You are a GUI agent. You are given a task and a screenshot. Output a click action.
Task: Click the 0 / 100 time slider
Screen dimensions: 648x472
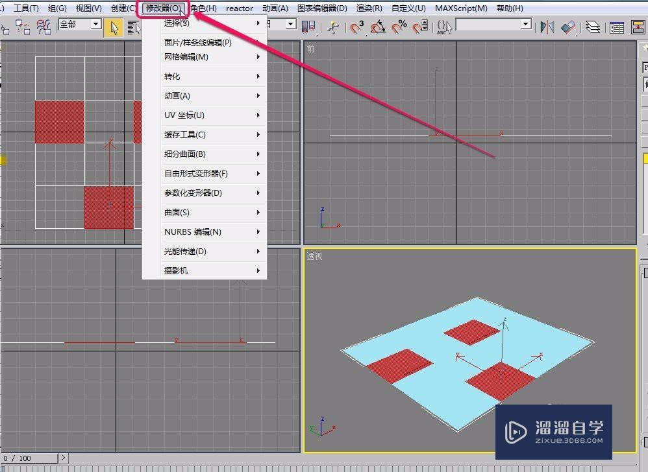[x=29, y=458]
